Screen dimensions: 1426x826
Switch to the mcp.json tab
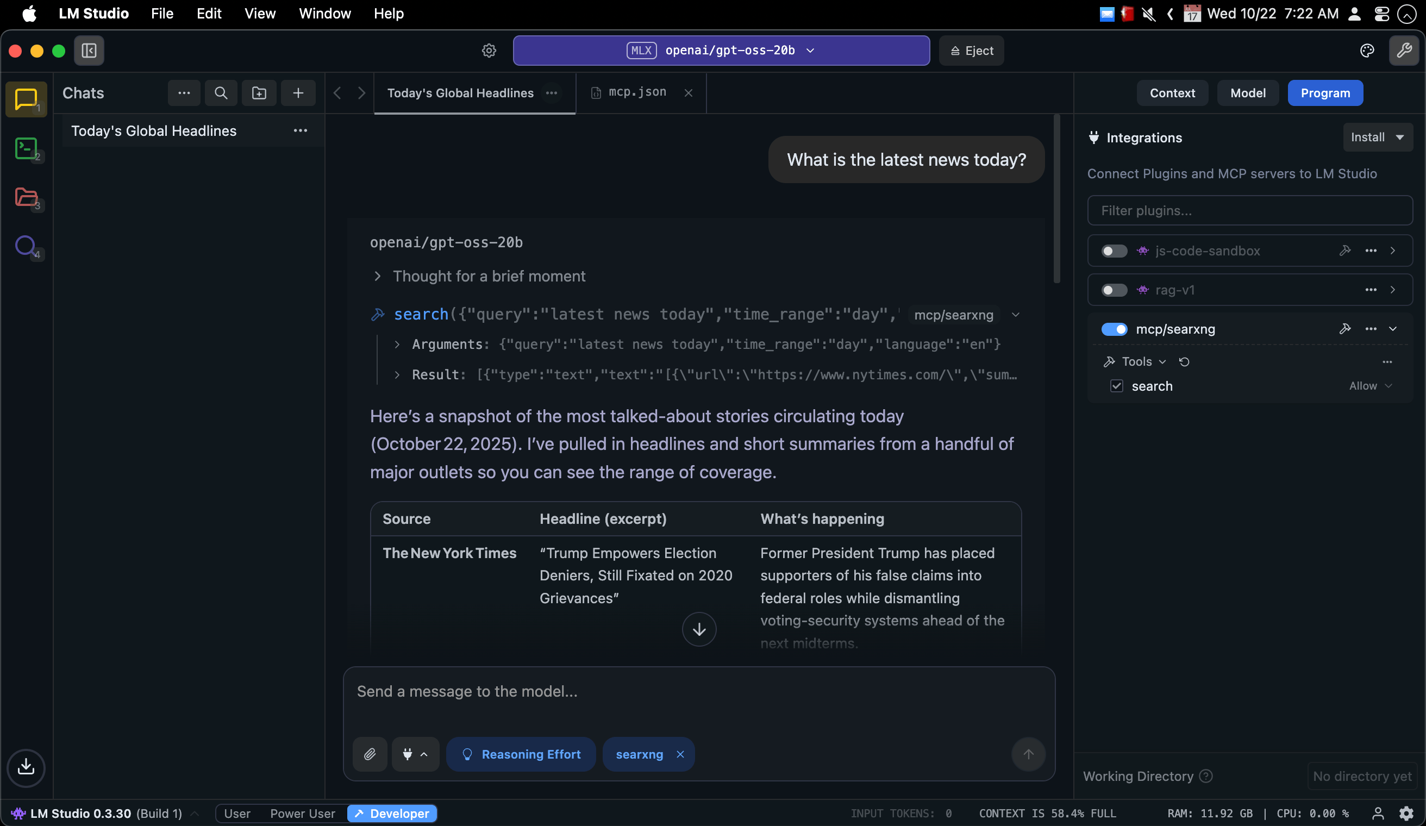pyautogui.click(x=636, y=93)
